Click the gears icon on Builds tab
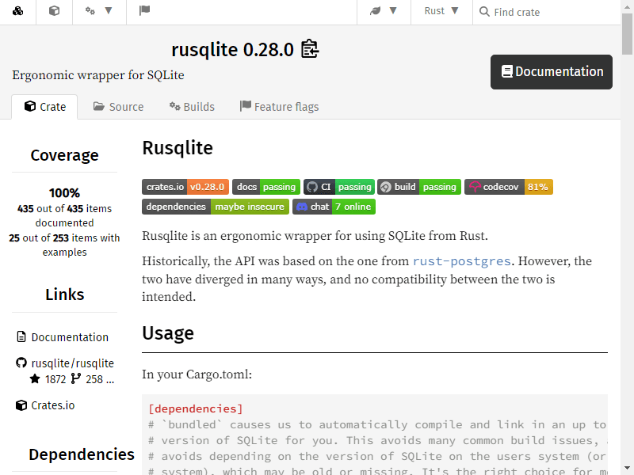Screen dimensions: 634x475 click(x=174, y=106)
